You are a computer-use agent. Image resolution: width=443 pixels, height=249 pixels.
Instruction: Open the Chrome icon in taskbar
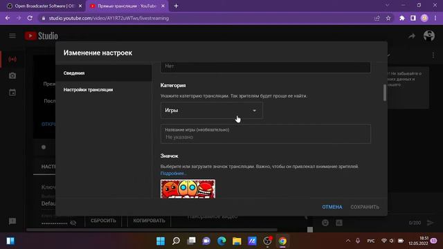(x=282, y=241)
